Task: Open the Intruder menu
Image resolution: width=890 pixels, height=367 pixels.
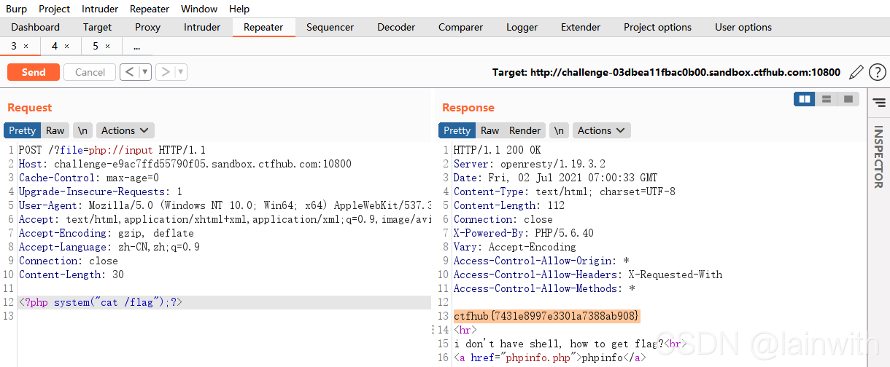Action: coord(100,9)
